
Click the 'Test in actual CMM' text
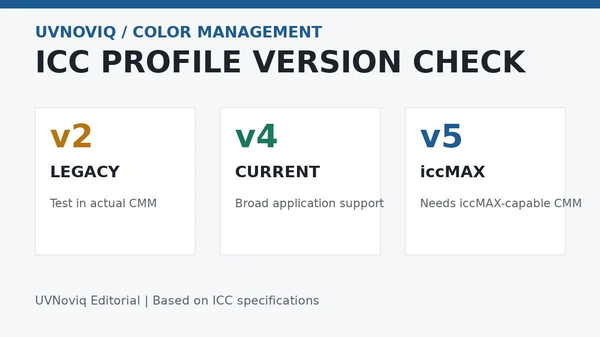coord(103,204)
